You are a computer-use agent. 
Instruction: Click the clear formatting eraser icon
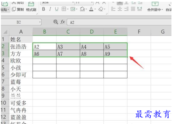[x=101, y=9]
